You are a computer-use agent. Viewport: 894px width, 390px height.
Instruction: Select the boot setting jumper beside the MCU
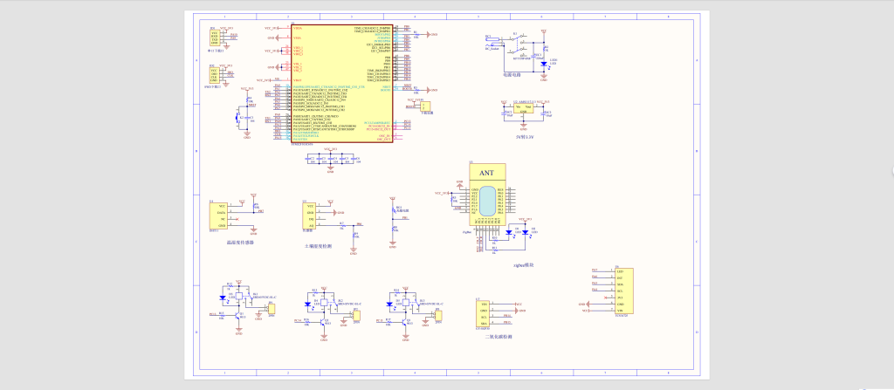(430, 106)
